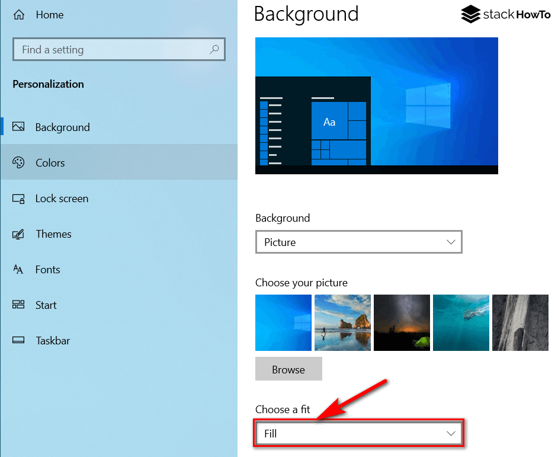Viewport: 558px width, 457px height.
Task: Choose the night camping picture thumbnail
Action: coord(402,322)
